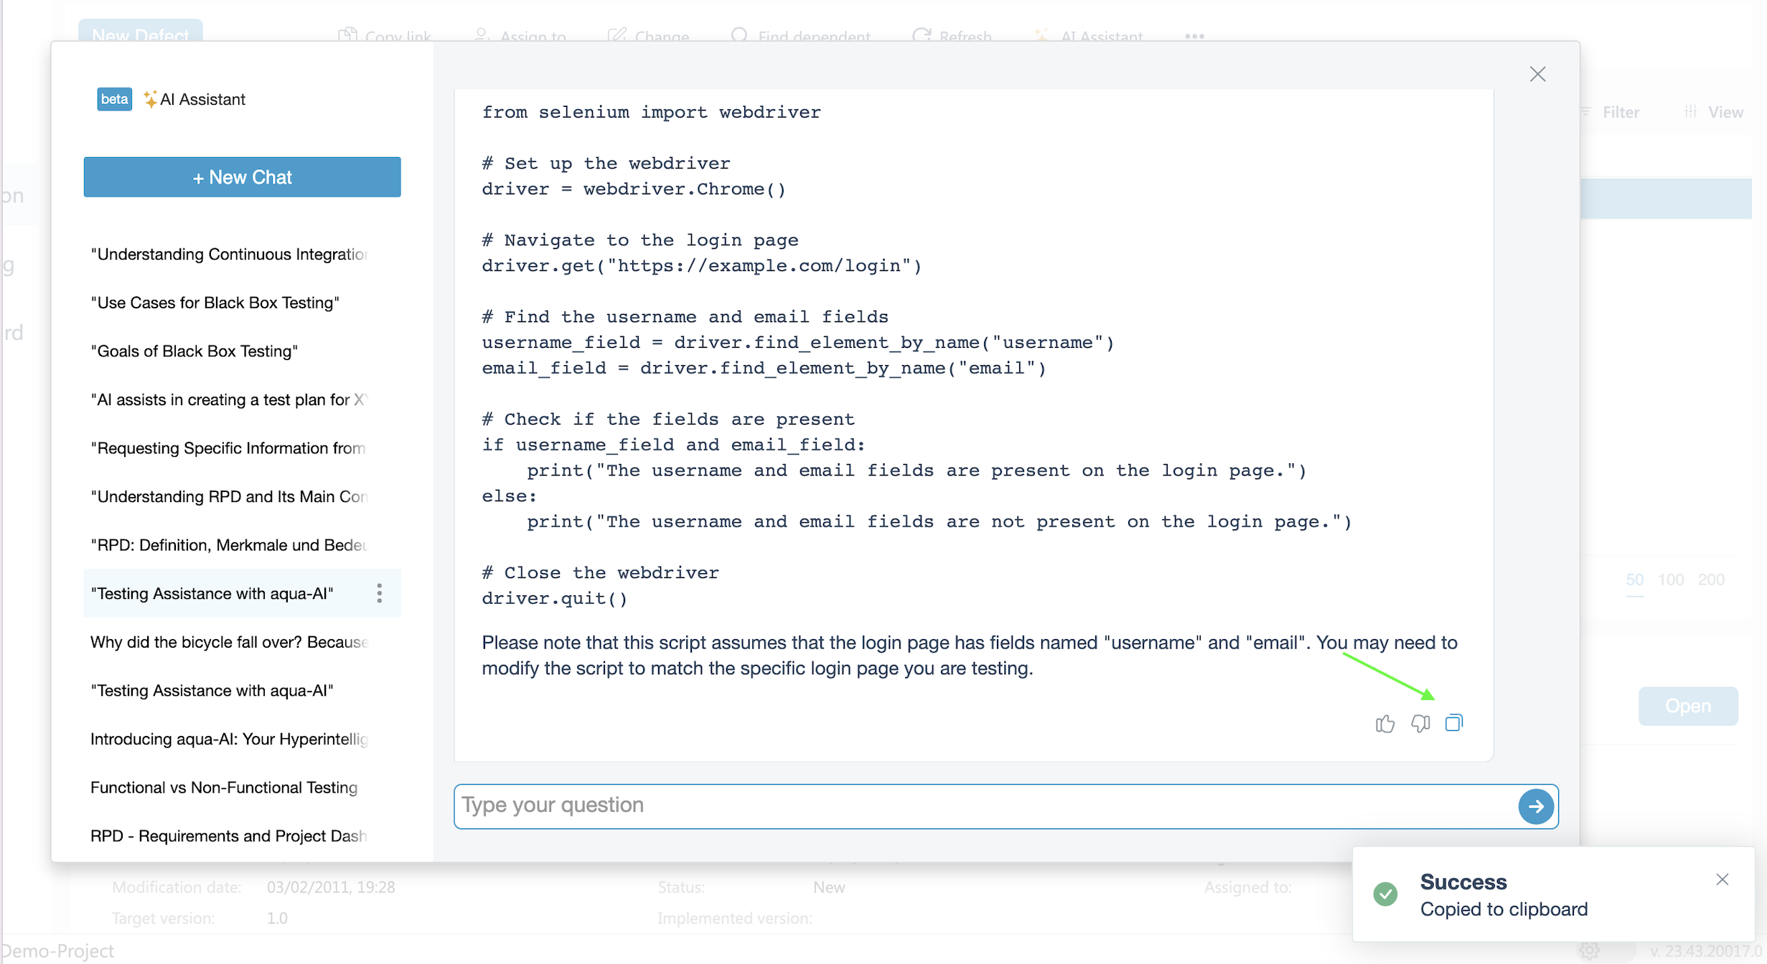Click the question input field

point(983,805)
